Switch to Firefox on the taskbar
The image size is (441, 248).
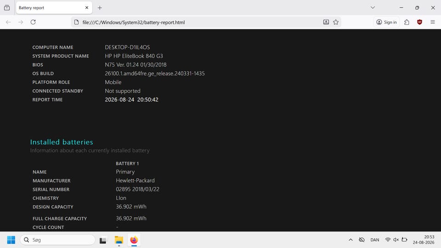[134, 240]
